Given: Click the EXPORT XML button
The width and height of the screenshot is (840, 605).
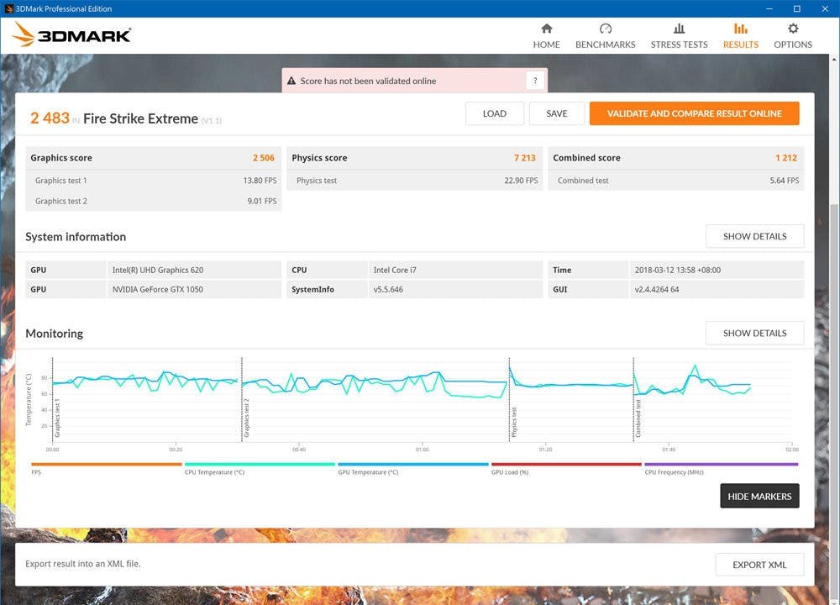Looking at the screenshot, I should [759, 565].
